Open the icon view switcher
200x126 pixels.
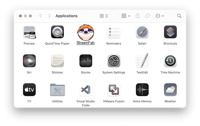coord(104,16)
